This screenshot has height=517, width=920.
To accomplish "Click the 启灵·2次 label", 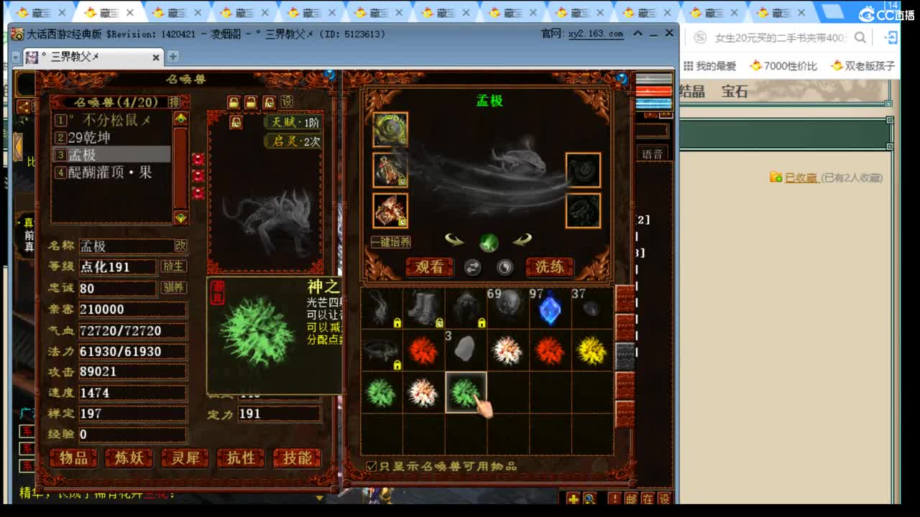I will pyautogui.click(x=293, y=141).
